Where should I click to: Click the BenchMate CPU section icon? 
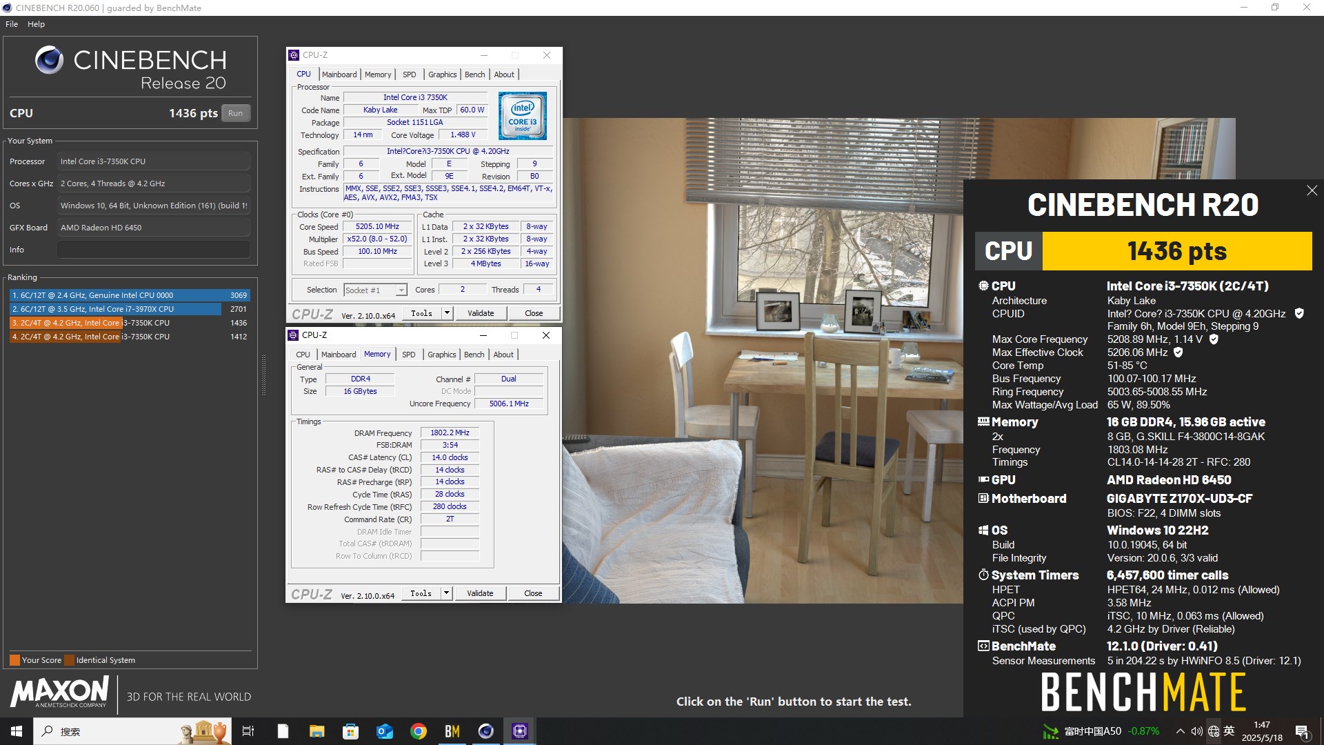pos(983,286)
